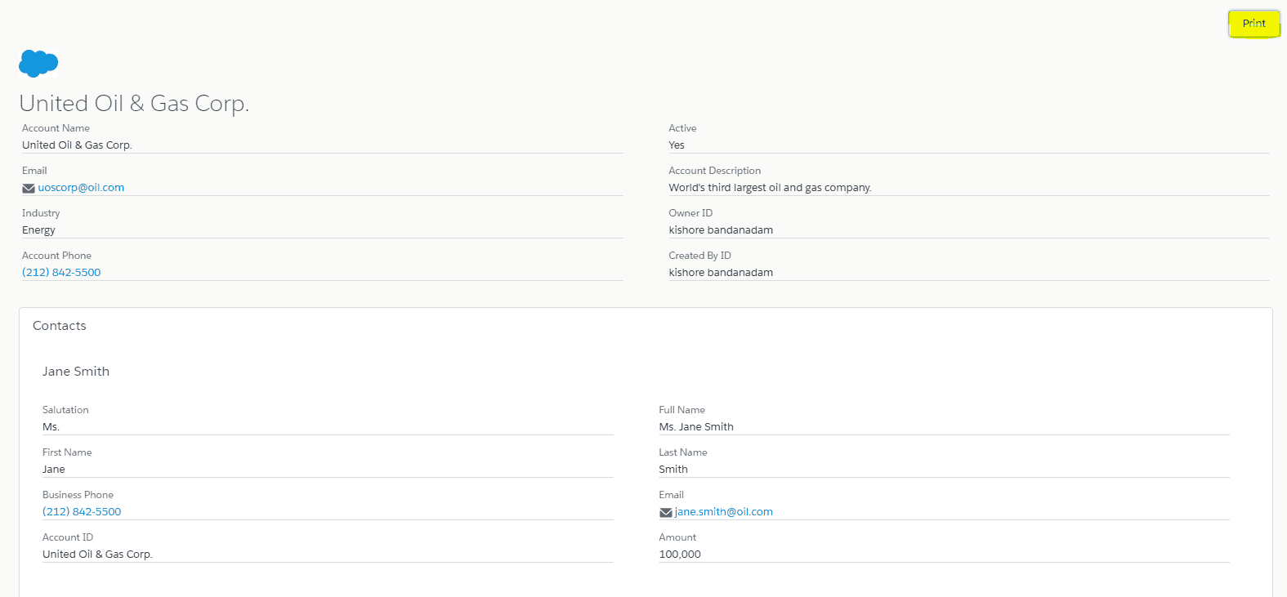Click the Salesforce cloud logo
The height and width of the screenshot is (597, 1287).
tap(38, 63)
